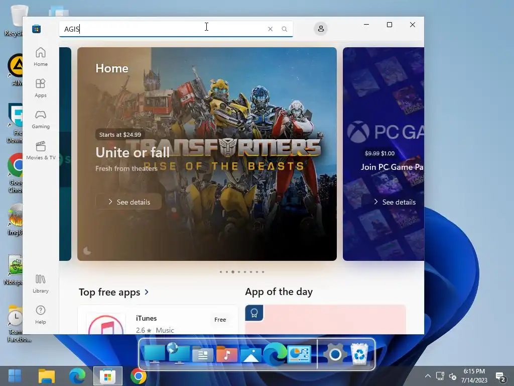514x386 pixels.
Task: Click the award ribbon badge icon
Action: coord(254,313)
